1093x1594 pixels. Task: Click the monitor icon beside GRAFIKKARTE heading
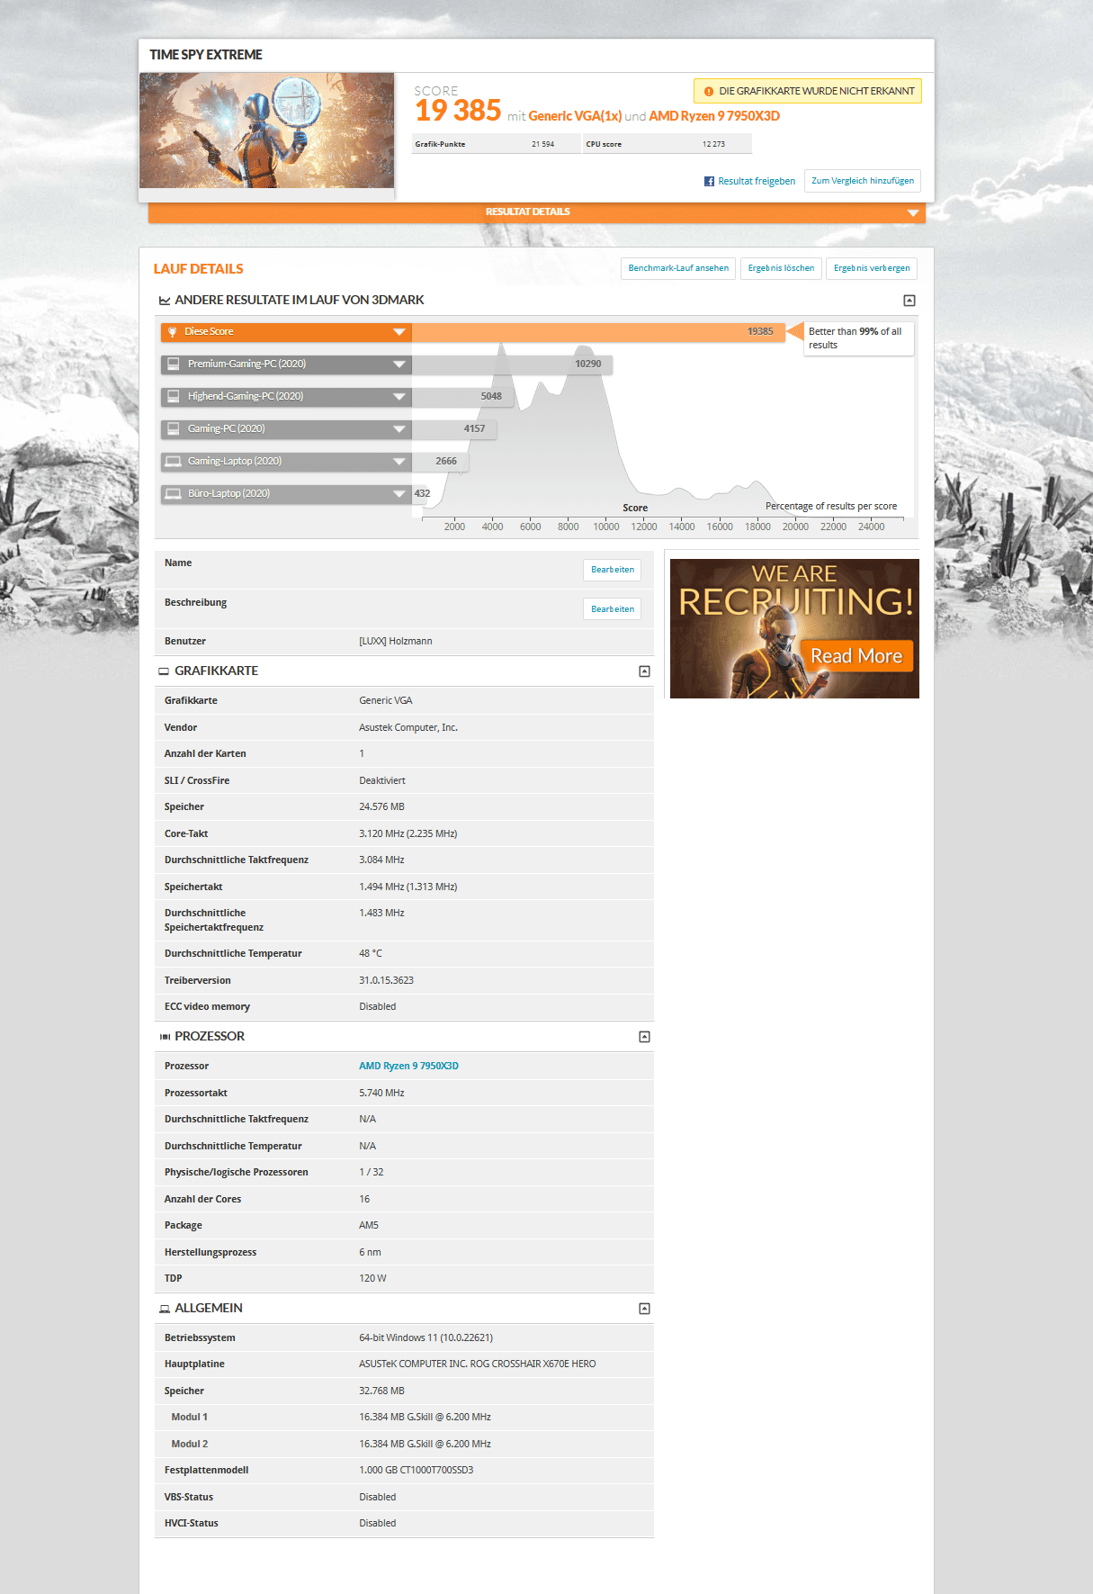tap(164, 671)
